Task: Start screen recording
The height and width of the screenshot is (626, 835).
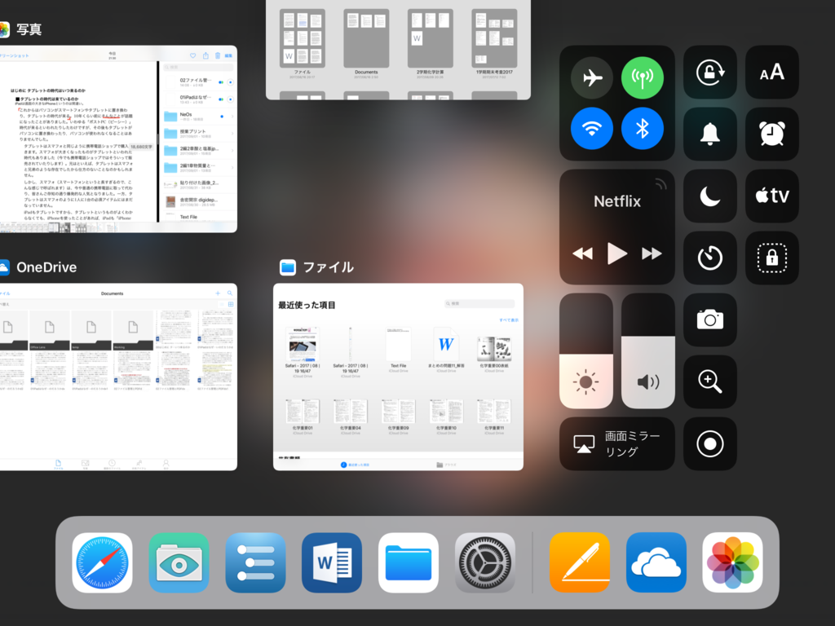Action: coord(710,443)
